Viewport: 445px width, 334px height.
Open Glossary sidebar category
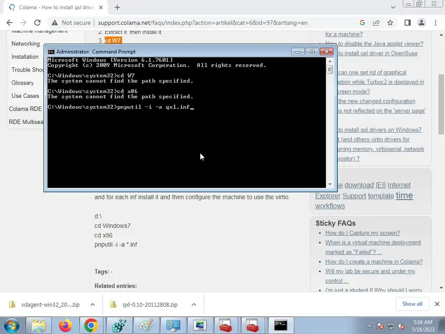(23, 83)
